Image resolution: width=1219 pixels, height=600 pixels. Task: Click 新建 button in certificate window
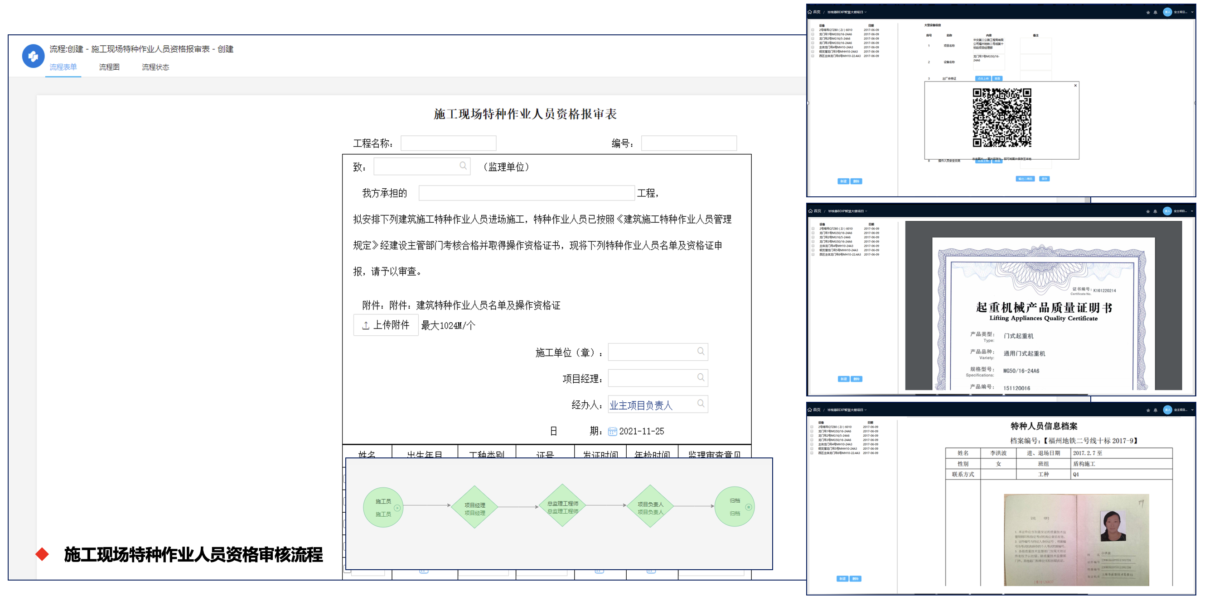[843, 379]
